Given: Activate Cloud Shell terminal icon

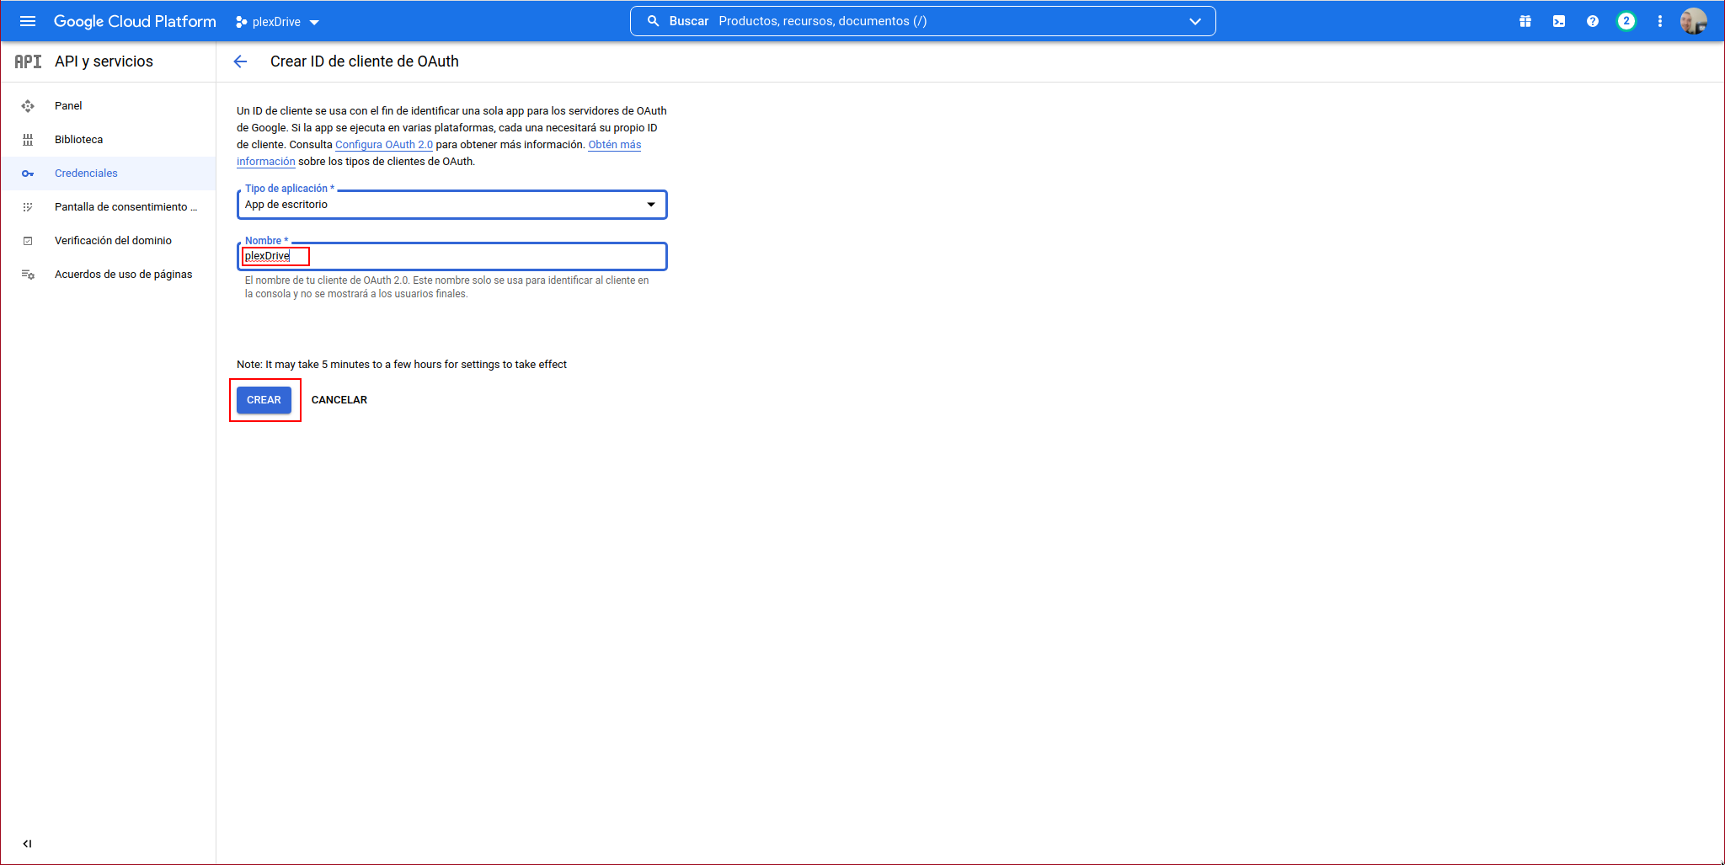Looking at the screenshot, I should click(1558, 21).
